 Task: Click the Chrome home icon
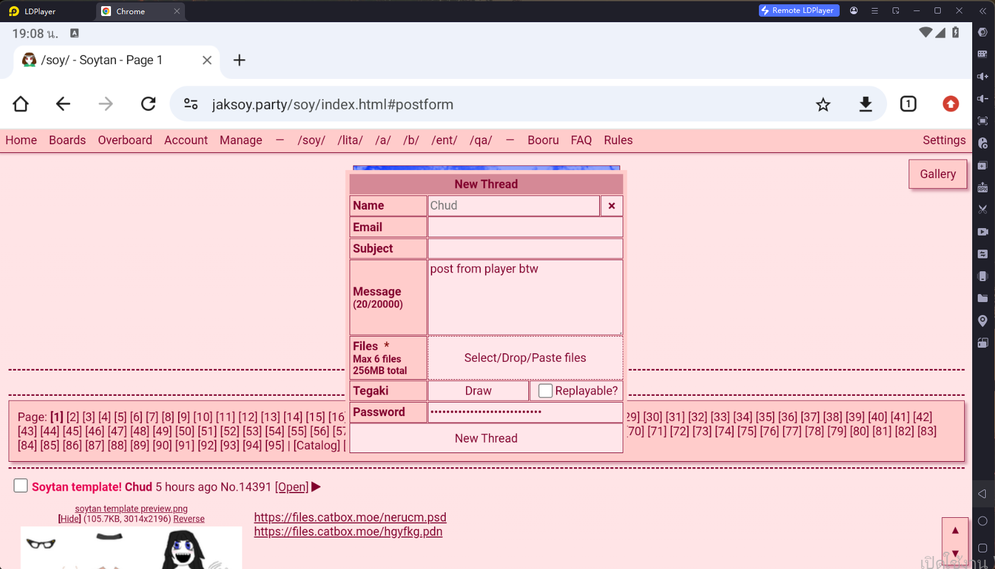pyautogui.click(x=21, y=104)
